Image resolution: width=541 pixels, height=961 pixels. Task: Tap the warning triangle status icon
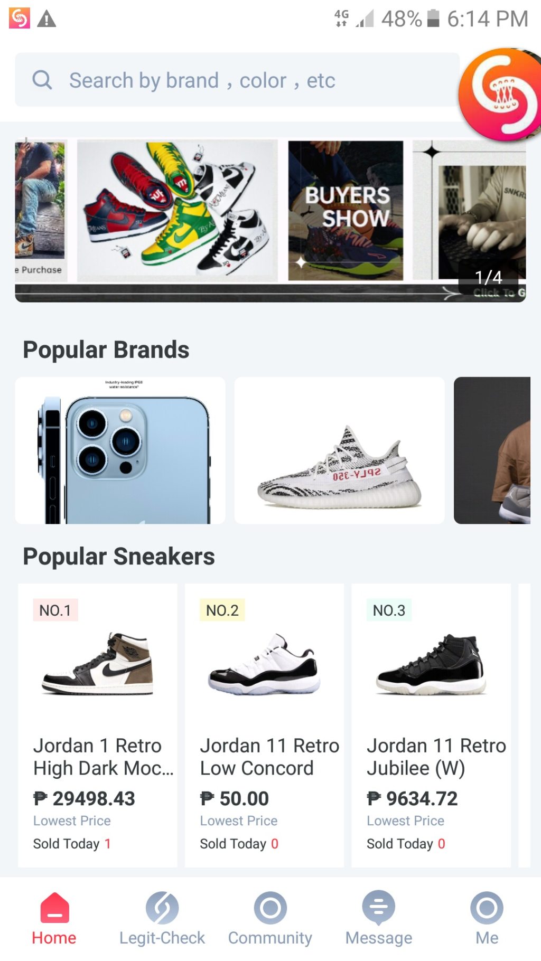46,19
